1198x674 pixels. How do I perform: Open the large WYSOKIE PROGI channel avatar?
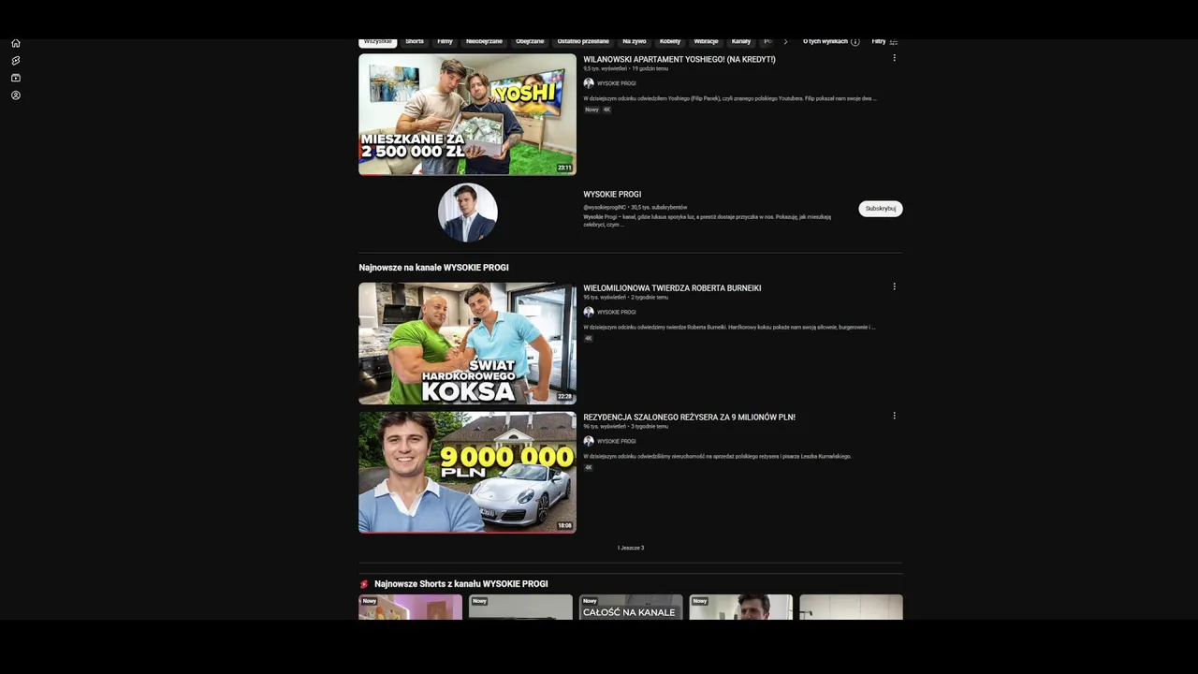(468, 212)
